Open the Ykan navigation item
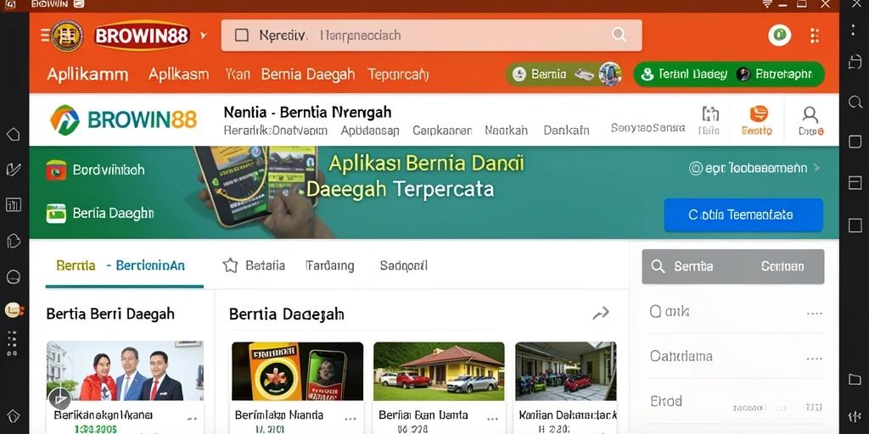This screenshot has width=869, height=434. tap(238, 75)
